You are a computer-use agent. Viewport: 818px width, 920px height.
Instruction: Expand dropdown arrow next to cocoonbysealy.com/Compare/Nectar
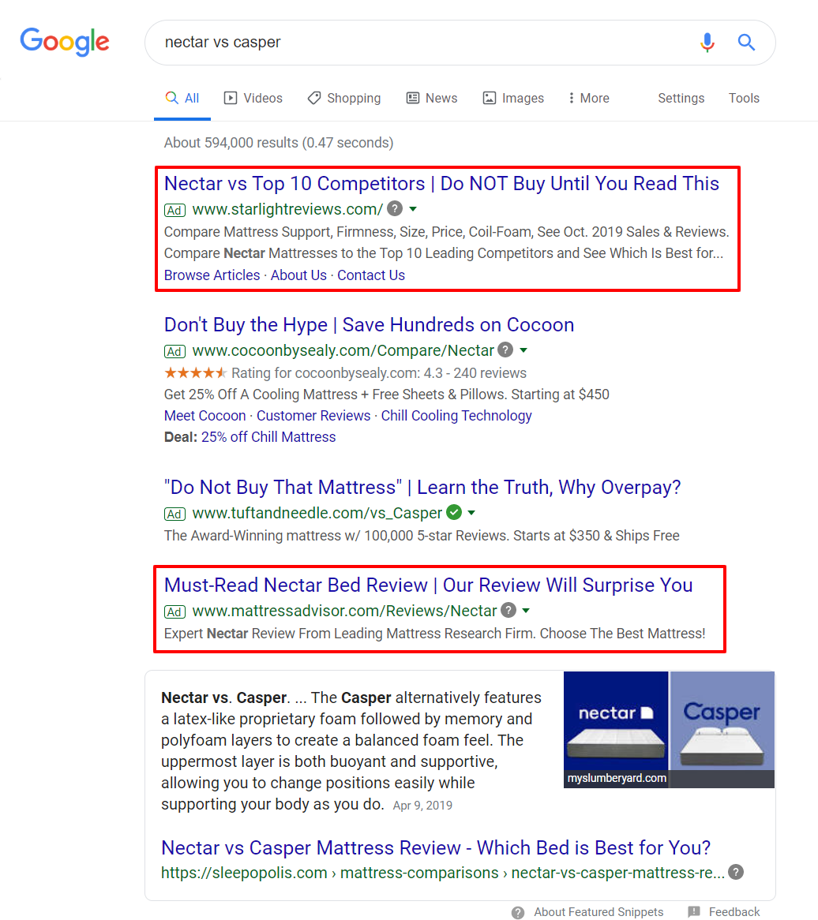tap(523, 350)
